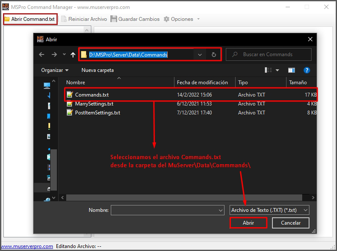Open the Opciones gear menu
Image resolution: width=337 pixels, height=251 pixels.
(178, 19)
